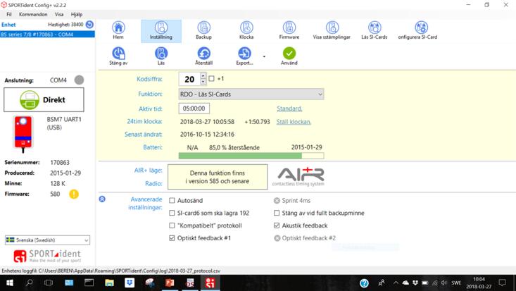Click the SPORTident logo in the sidebar
The image size is (516, 291).
pos(47,256)
